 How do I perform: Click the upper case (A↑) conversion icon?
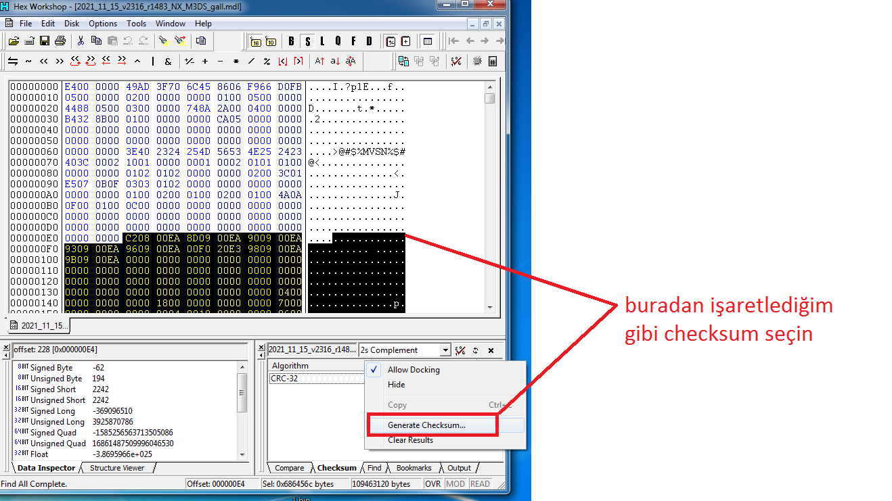pyautogui.click(x=320, y=61)
